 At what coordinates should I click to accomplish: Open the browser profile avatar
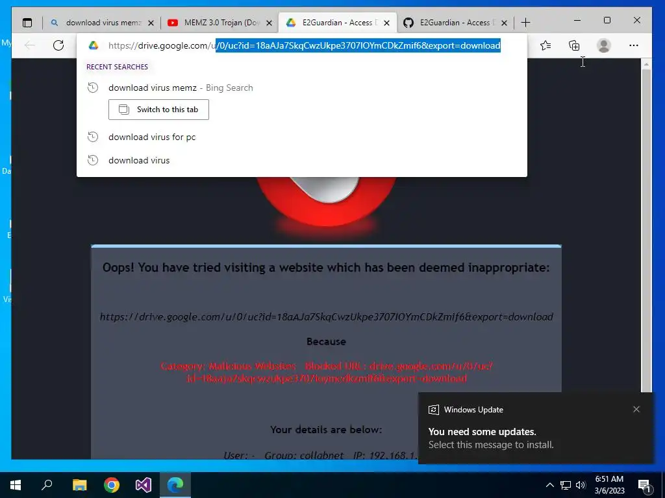pyautogui.click(x=603, y=45)
